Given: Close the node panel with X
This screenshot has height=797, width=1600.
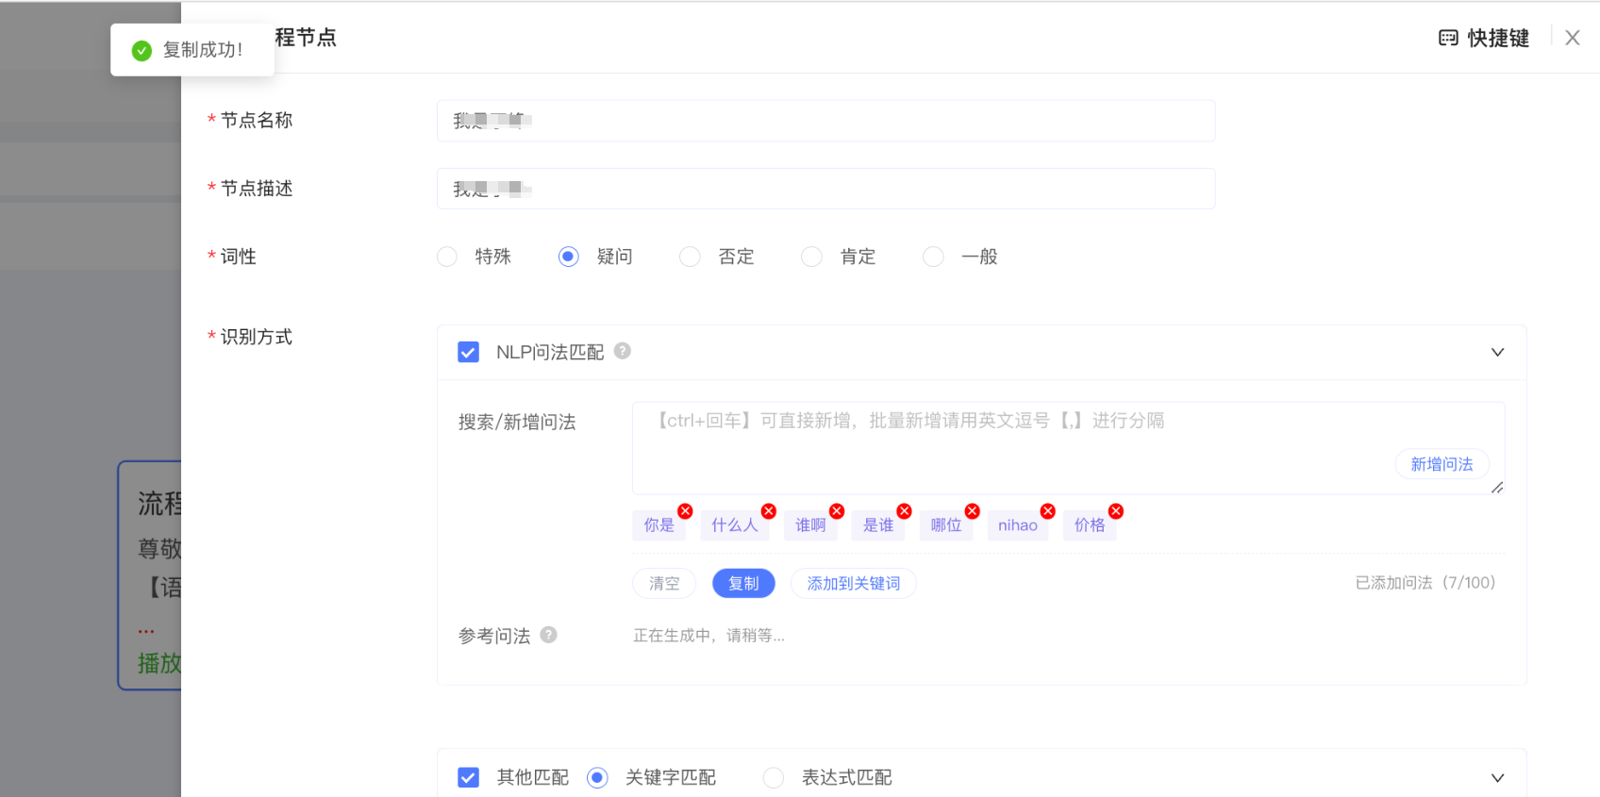Looking at the screenshot, I should pyautogui.click(x=1573, y=38).
